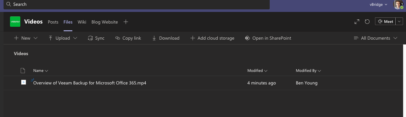Click the search magnifier icon

coord(9,5)
